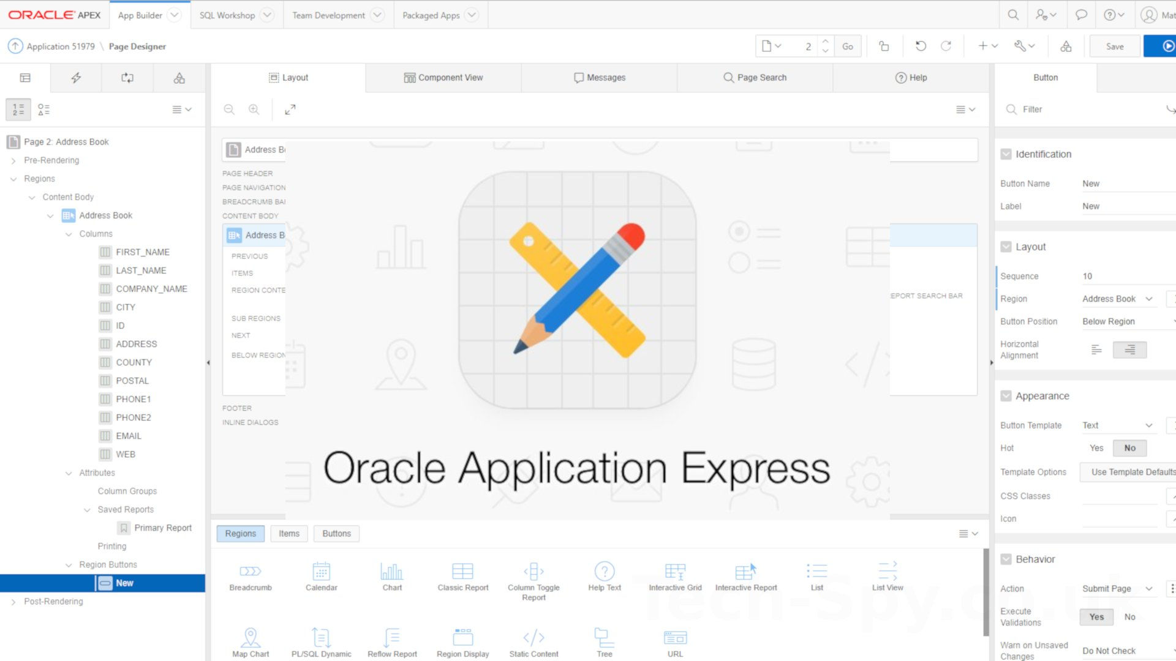The height and width of the screenshot is (661, 1176).
Task: Switch to the Rendering tree tab icon
Action: tap(25, 78)
